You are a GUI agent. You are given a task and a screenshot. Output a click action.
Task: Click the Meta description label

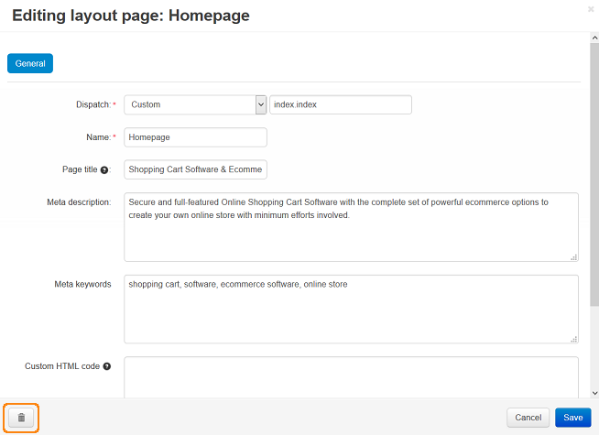click(x=79, y=202)
